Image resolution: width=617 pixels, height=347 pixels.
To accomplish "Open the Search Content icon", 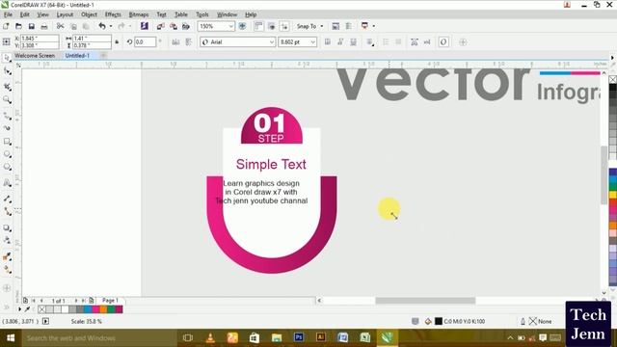I will tap(145, 26).
